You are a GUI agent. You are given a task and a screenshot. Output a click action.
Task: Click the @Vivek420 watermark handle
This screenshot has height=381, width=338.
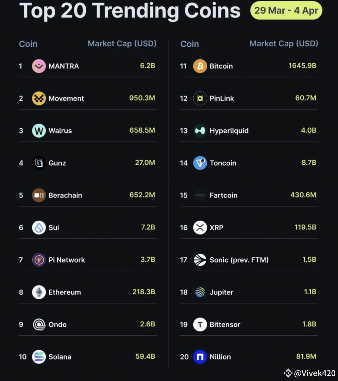[x=314, y=373]
